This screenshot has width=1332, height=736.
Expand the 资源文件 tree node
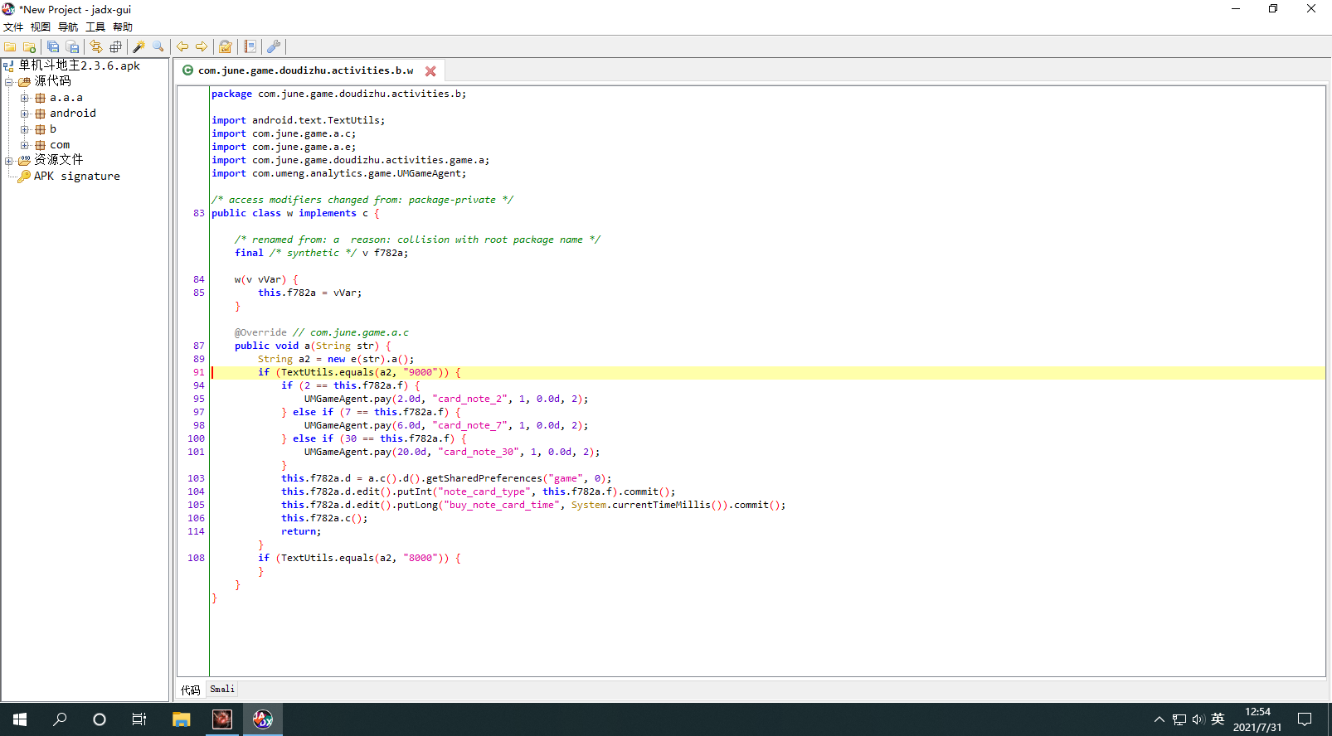tap(9, 161)
